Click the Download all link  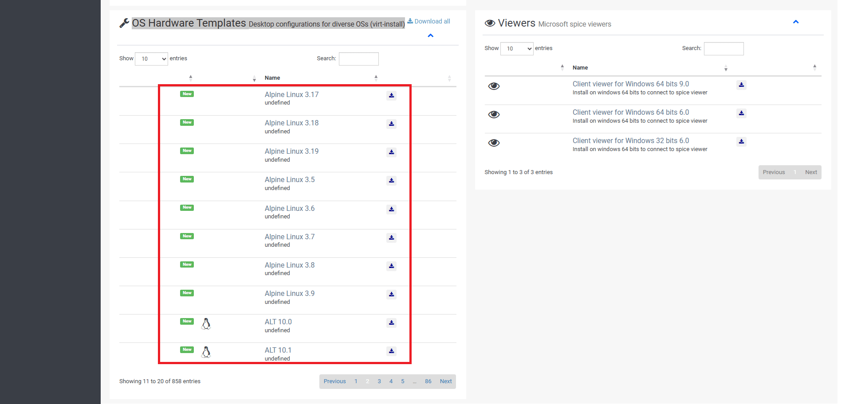[x=429, y=21]
